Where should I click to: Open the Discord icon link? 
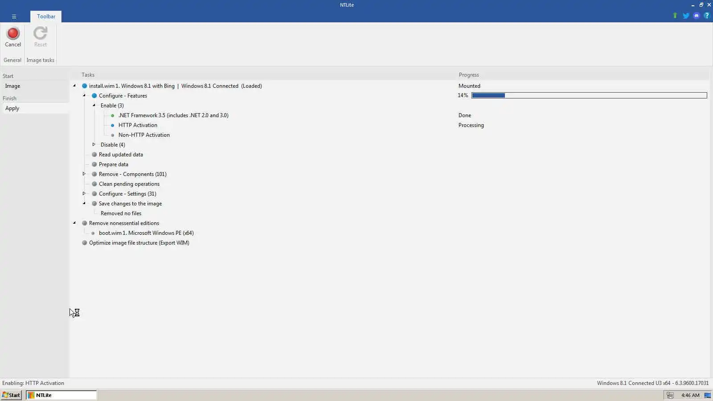[x=697, y=16]
